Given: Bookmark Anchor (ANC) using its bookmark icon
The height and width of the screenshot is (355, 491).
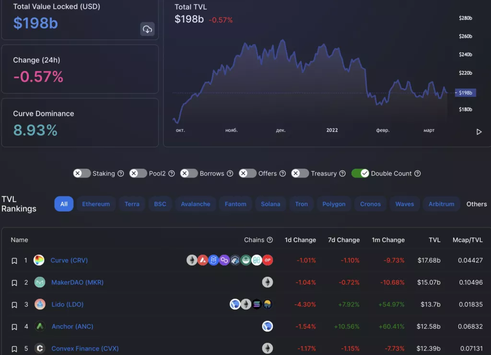Looking at the screenshot, I should point(14,326).
